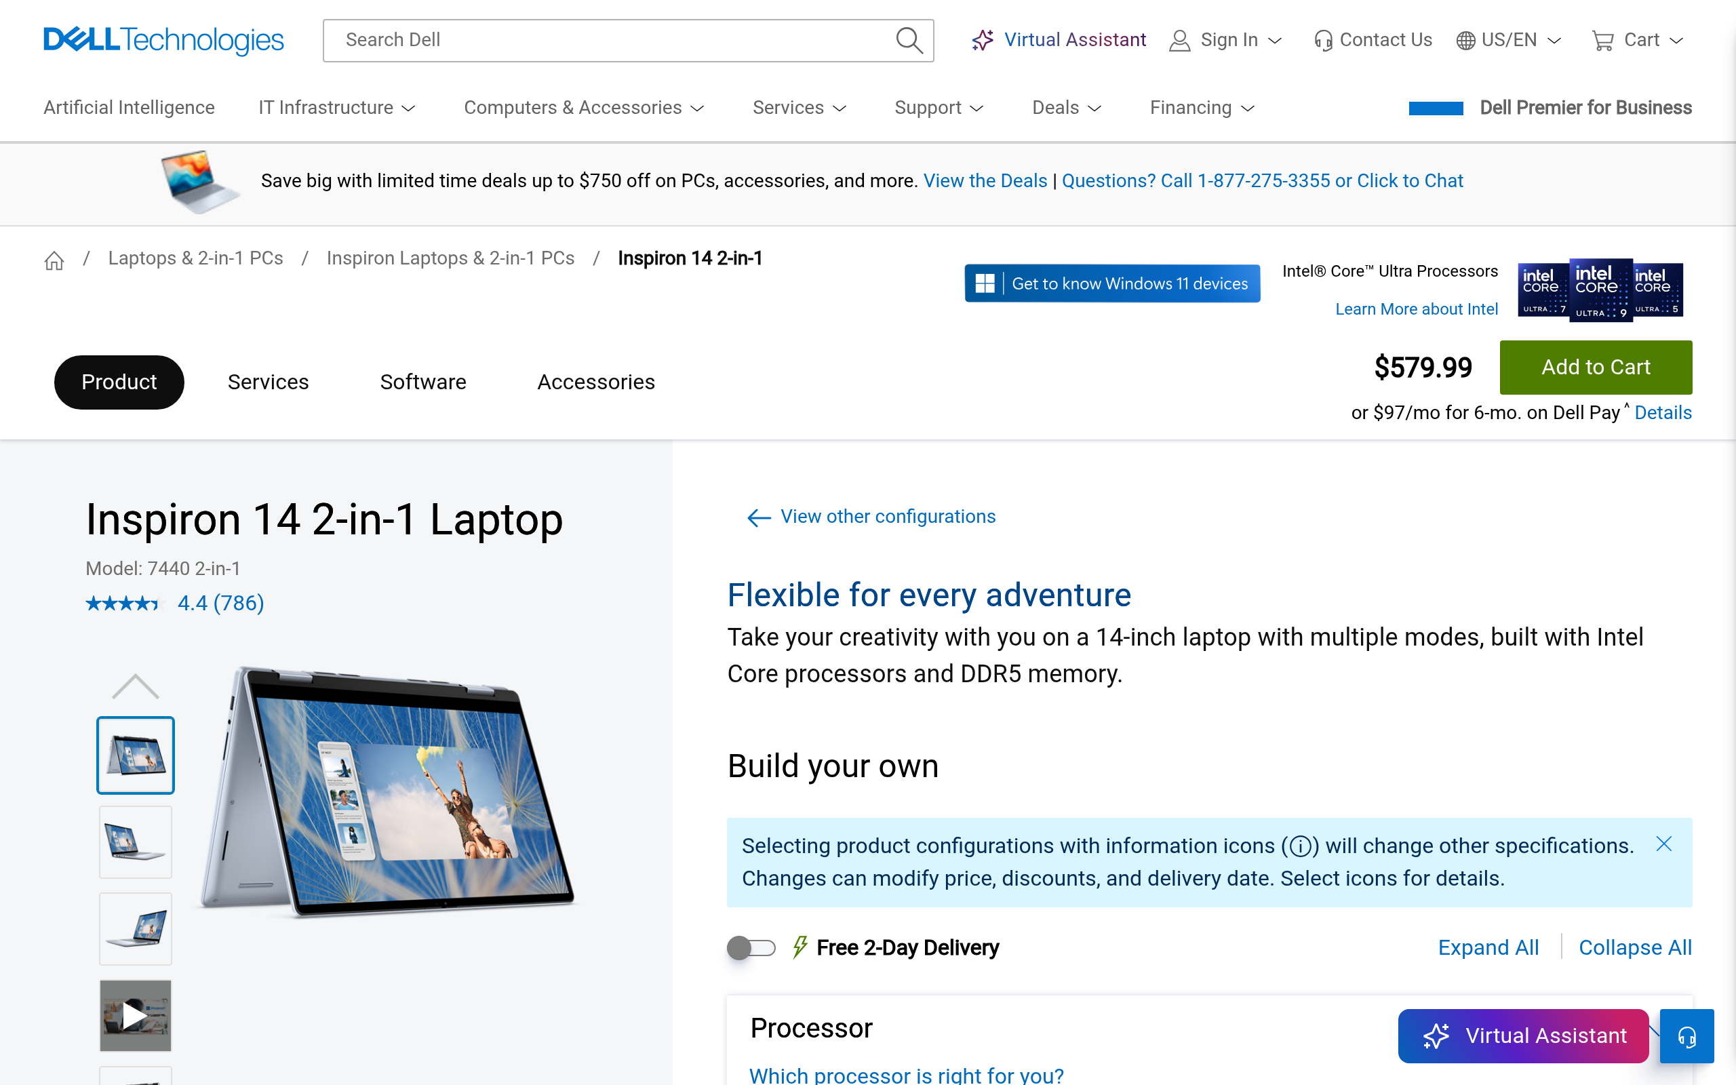Viewport: 1736px width, 1085px height.
Task: Select the Product tab
Action: 119,382
